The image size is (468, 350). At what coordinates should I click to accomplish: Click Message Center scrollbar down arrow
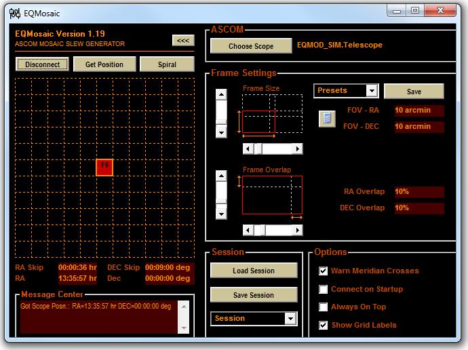[184, 328]
